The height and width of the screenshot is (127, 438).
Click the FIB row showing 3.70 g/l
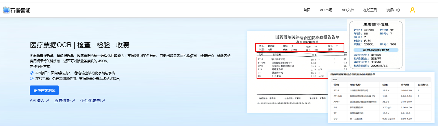(x=381, y=107)
